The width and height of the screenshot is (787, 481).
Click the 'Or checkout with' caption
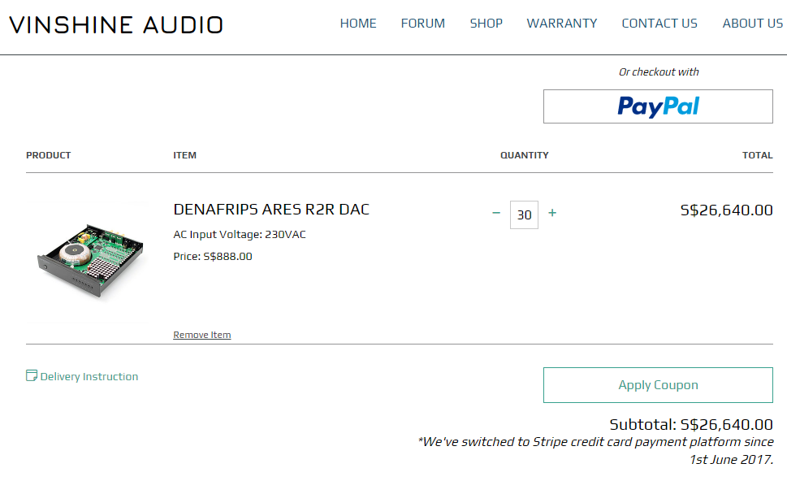659,72
